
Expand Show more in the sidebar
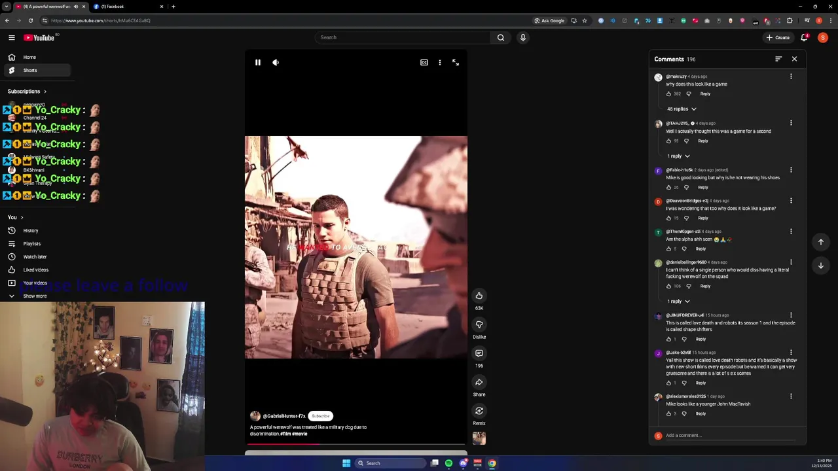click(37, 296)
